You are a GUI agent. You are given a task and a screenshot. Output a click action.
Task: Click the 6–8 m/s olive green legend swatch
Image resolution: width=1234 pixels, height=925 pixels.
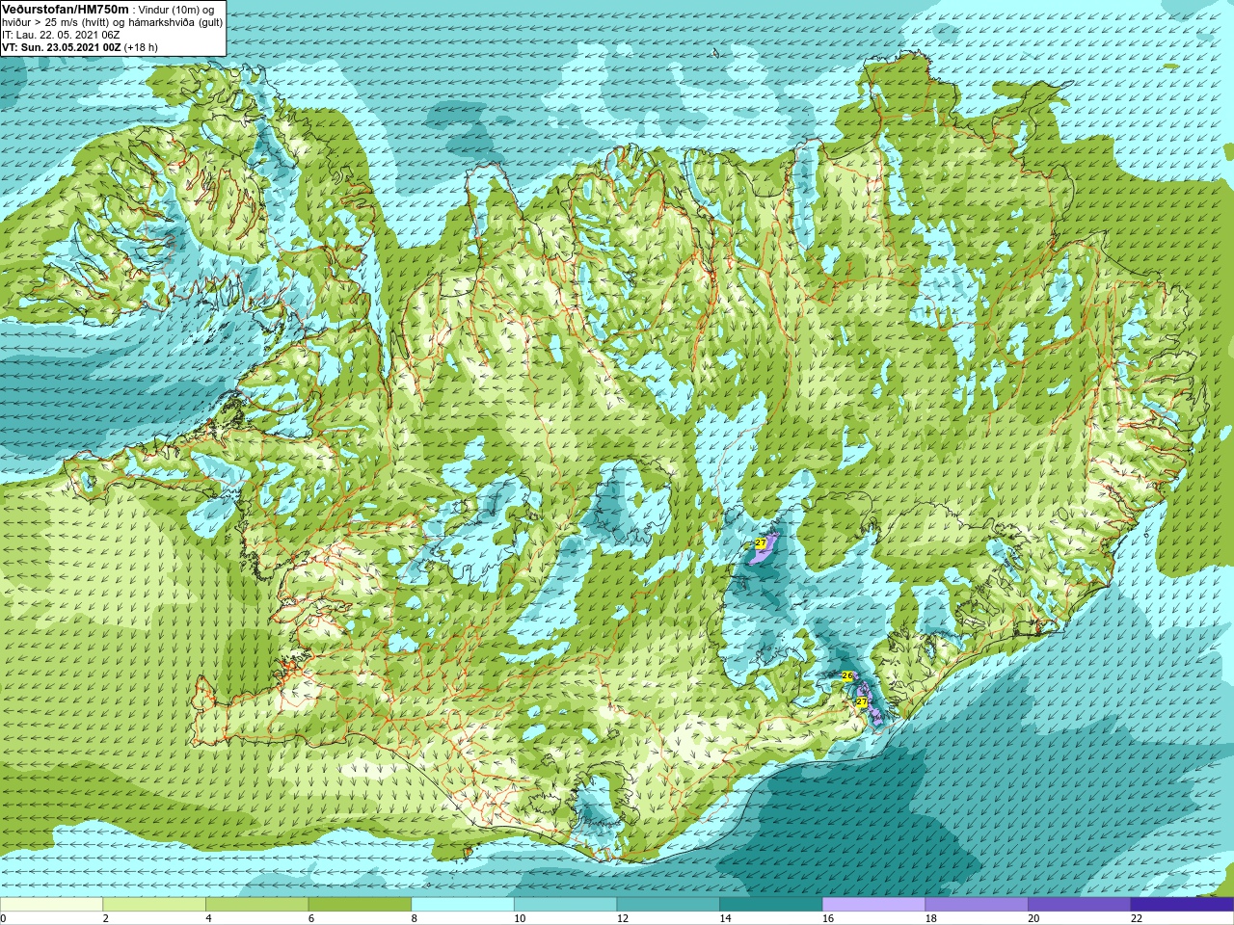tap(360, 905)
